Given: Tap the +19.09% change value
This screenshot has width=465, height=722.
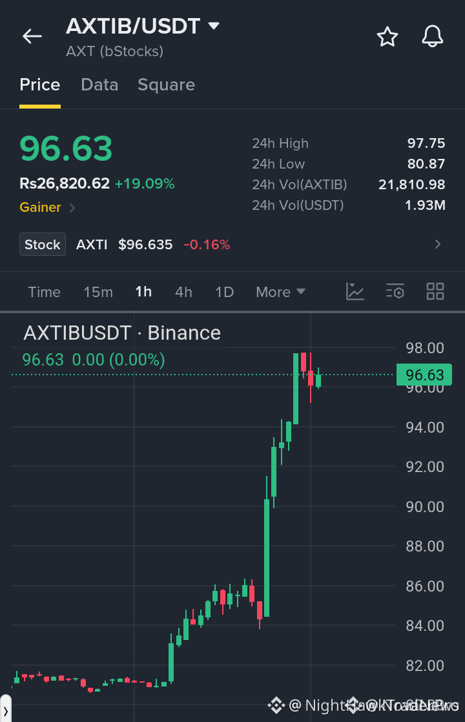Looking at the screenshot, I should [145, 183].
